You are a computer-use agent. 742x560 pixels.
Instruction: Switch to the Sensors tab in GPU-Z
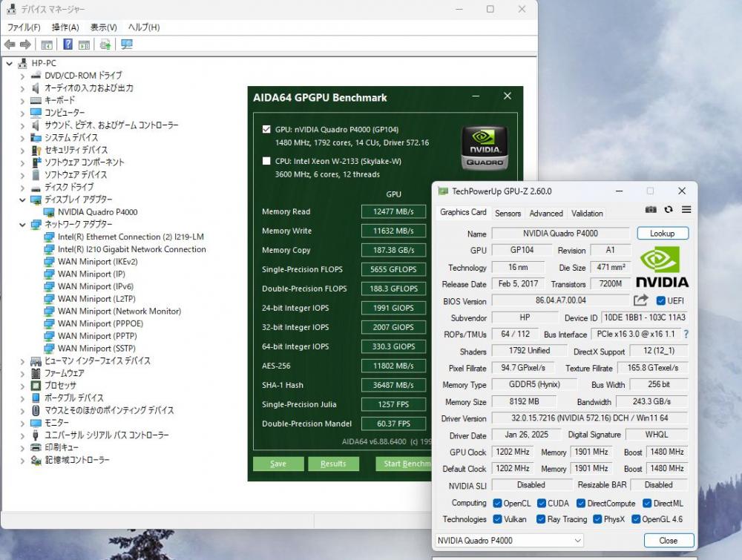pyautogui.click(x=508, y=214)
